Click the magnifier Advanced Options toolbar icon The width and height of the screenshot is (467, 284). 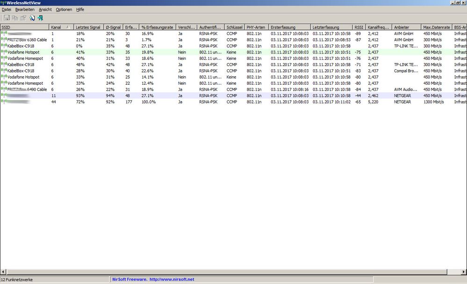tap(32, 18)
